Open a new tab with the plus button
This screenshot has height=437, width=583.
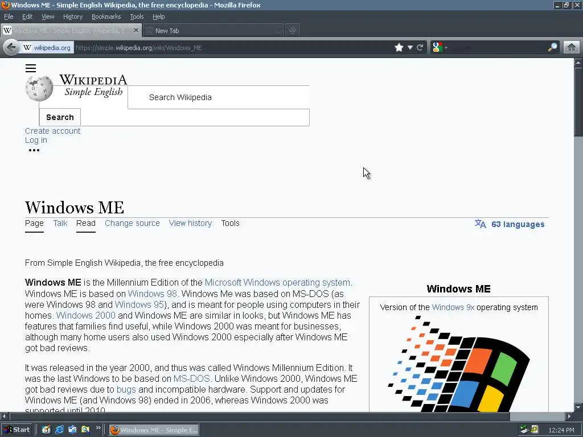pyautogui.click(x=293, y=31)
